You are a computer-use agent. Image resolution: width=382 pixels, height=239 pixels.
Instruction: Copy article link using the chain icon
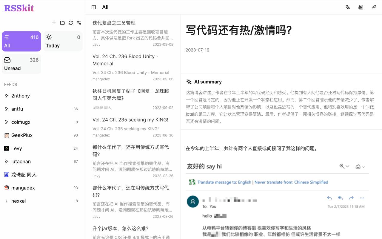[x=374, y=7]
